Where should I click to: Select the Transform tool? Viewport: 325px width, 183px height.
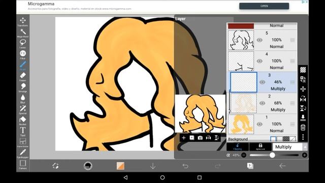coord(23,21)
